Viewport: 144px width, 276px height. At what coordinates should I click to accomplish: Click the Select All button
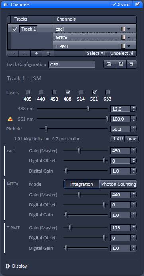click(96, 54)
